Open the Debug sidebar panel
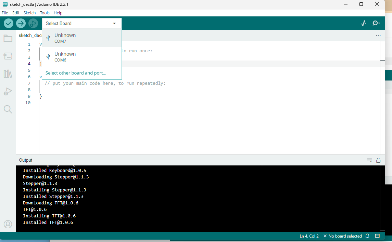392x242 pixels. [x=8, y=92]
